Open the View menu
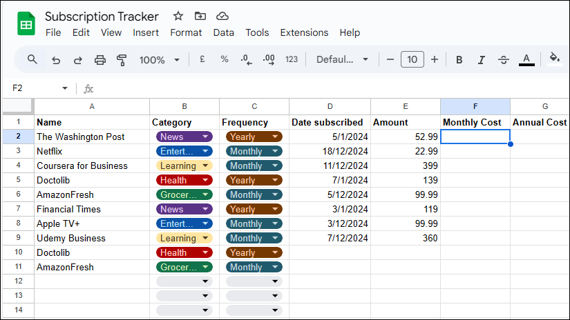Screen dimensions: 570x320 click(111, 32)
